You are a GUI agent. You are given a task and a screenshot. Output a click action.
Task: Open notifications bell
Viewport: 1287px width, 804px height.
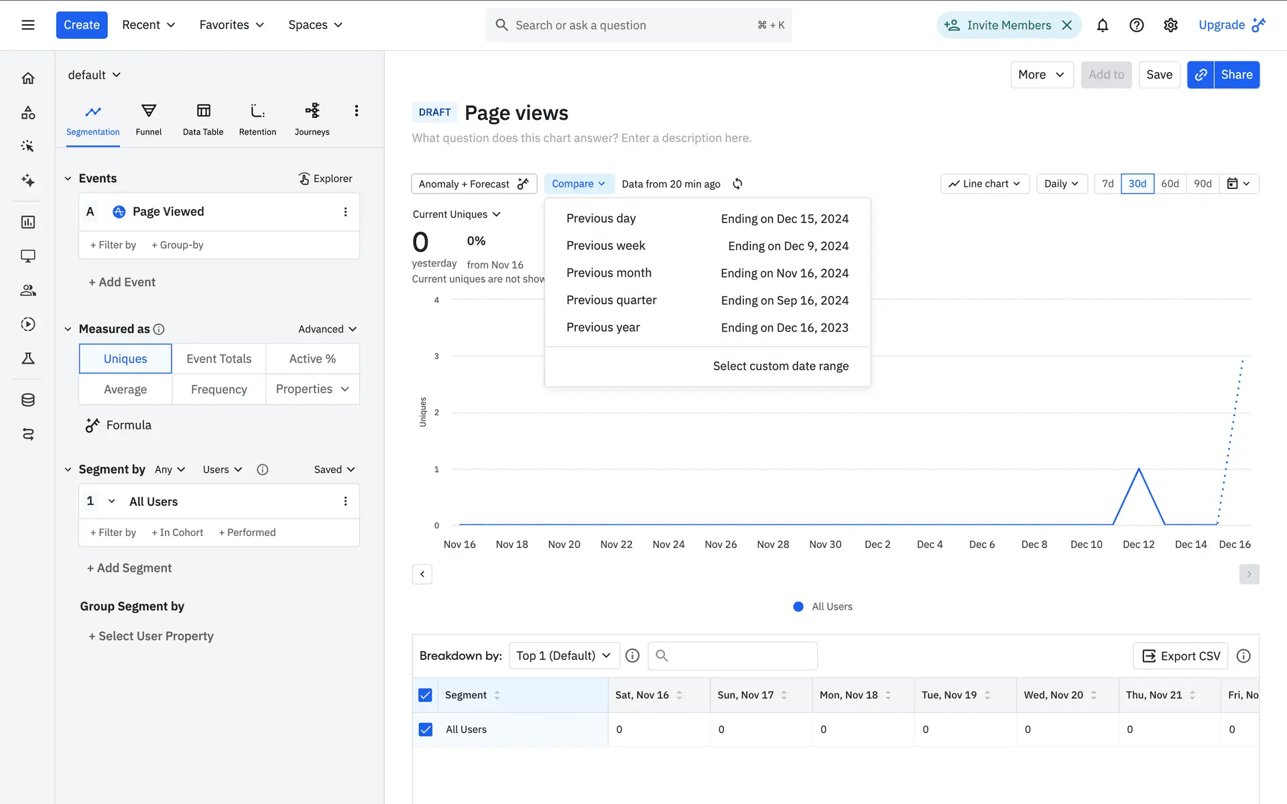(1102, 25)
